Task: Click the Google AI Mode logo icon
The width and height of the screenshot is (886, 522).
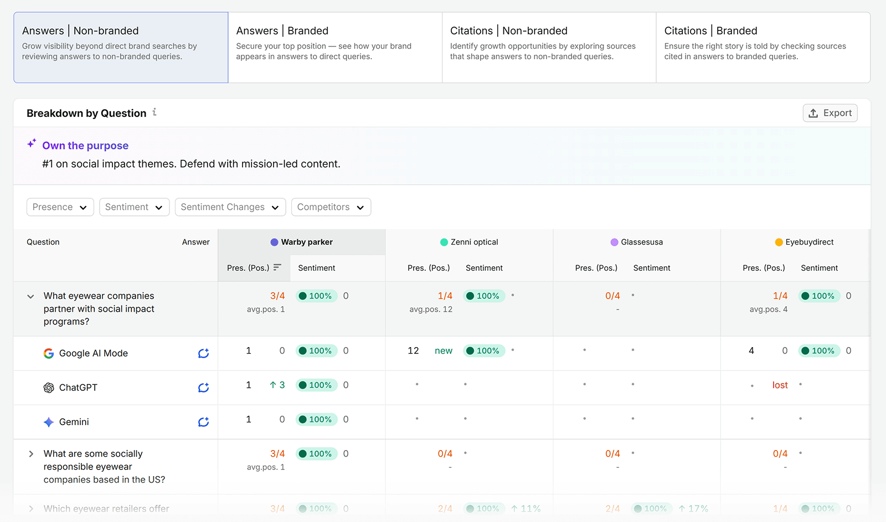Action: pos(49,353)
